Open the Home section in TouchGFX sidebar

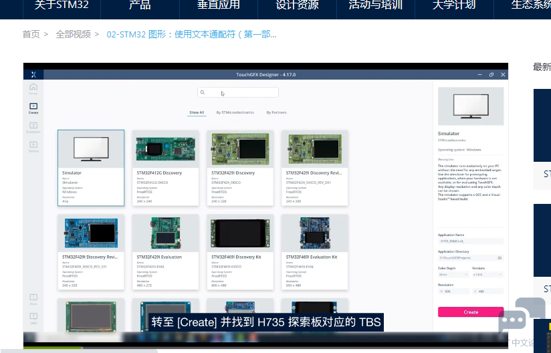click(33, 89)
